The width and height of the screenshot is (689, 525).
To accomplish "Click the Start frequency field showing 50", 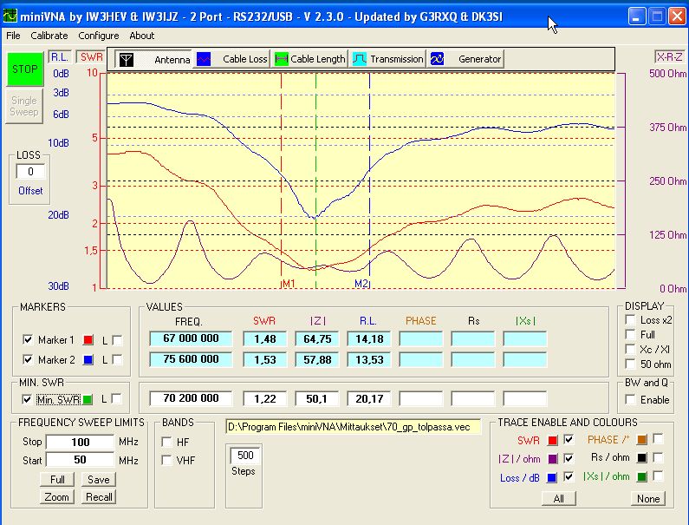I will 80,460.
